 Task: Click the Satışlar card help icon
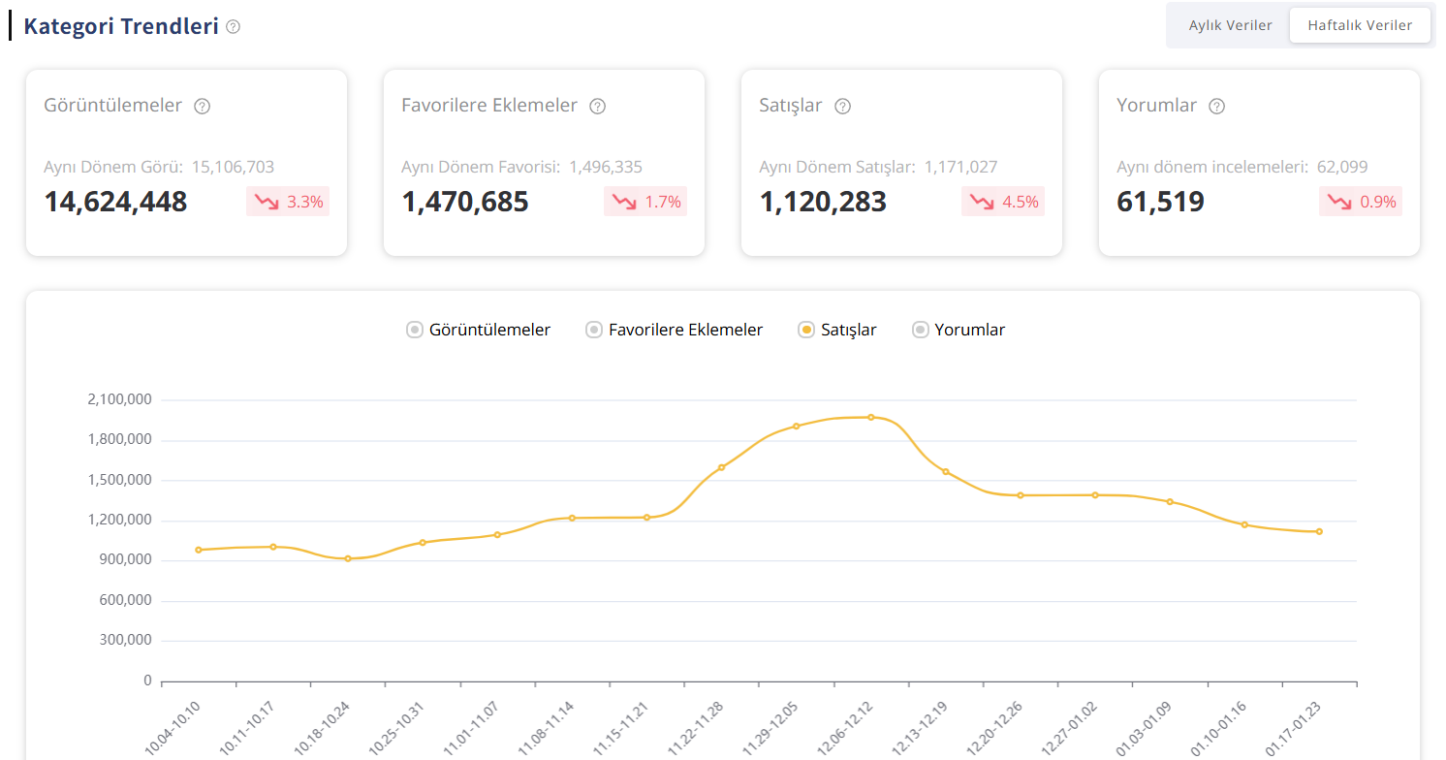[842, 107]
